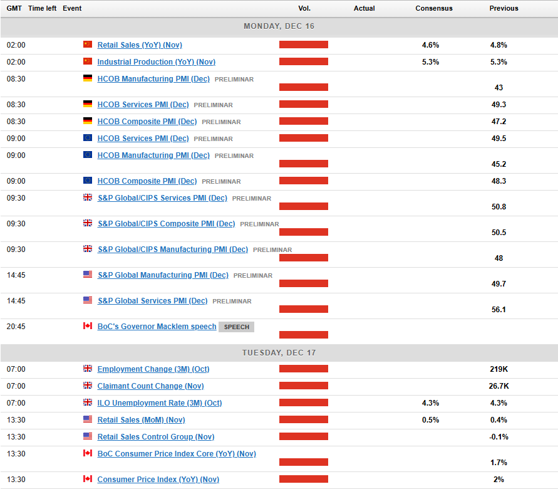Click Germany flag beside HCOB Composite PMI

coord(88,121)
